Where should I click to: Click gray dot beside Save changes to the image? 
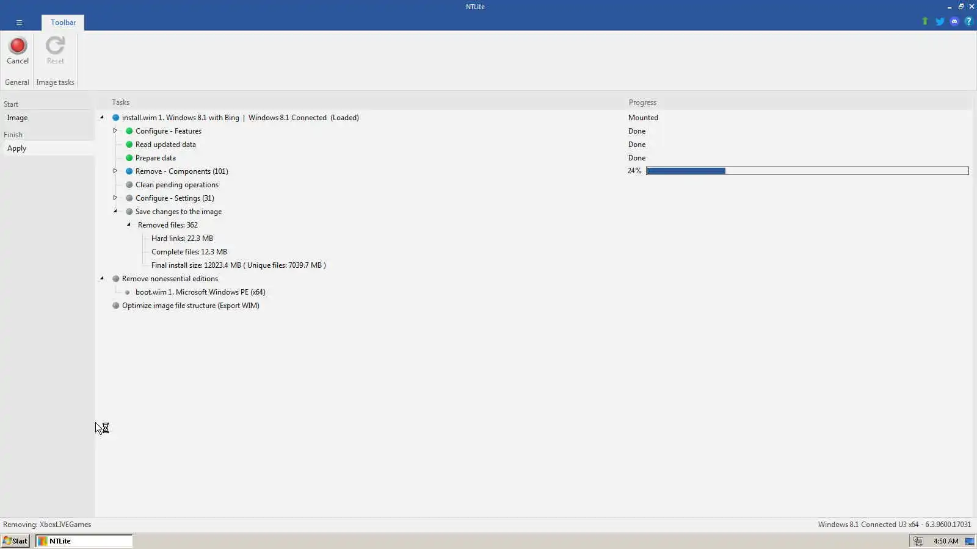point(129,212)
